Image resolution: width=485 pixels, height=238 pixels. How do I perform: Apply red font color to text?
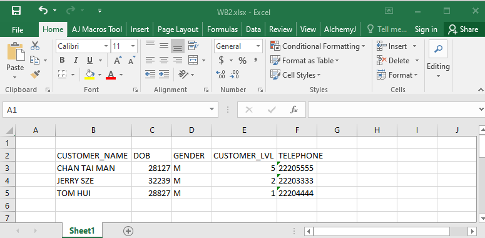(x=111, y=75)
